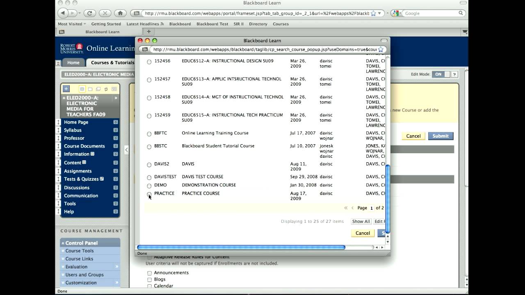Viewport: 525px width, 295px height.
Task: Open options chevron for Professor item
Action: [x=116, y=138]
